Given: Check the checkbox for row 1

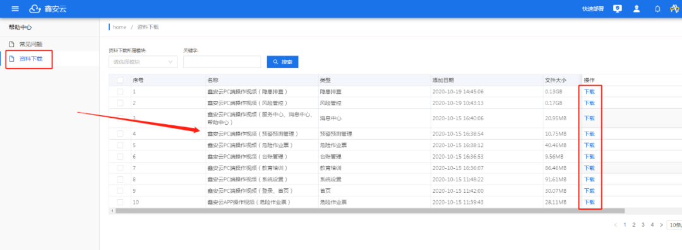Looking at the screenshot, I should click(x=120, y=91).
